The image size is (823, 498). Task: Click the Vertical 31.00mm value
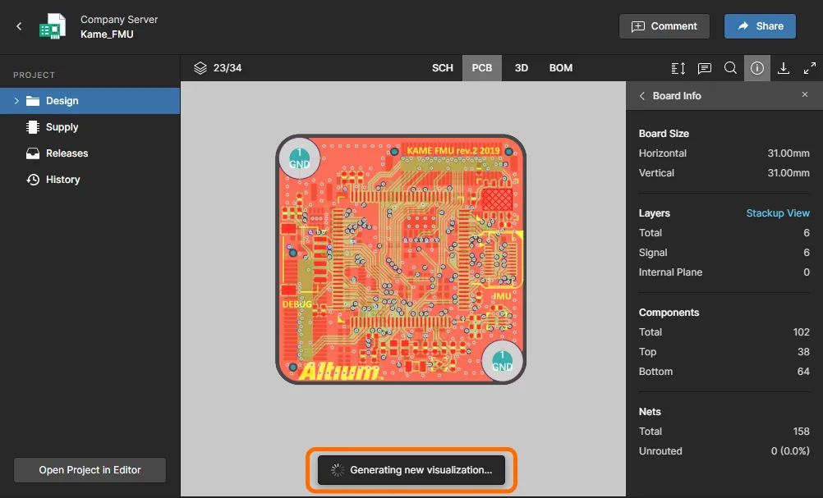point(789,173)
